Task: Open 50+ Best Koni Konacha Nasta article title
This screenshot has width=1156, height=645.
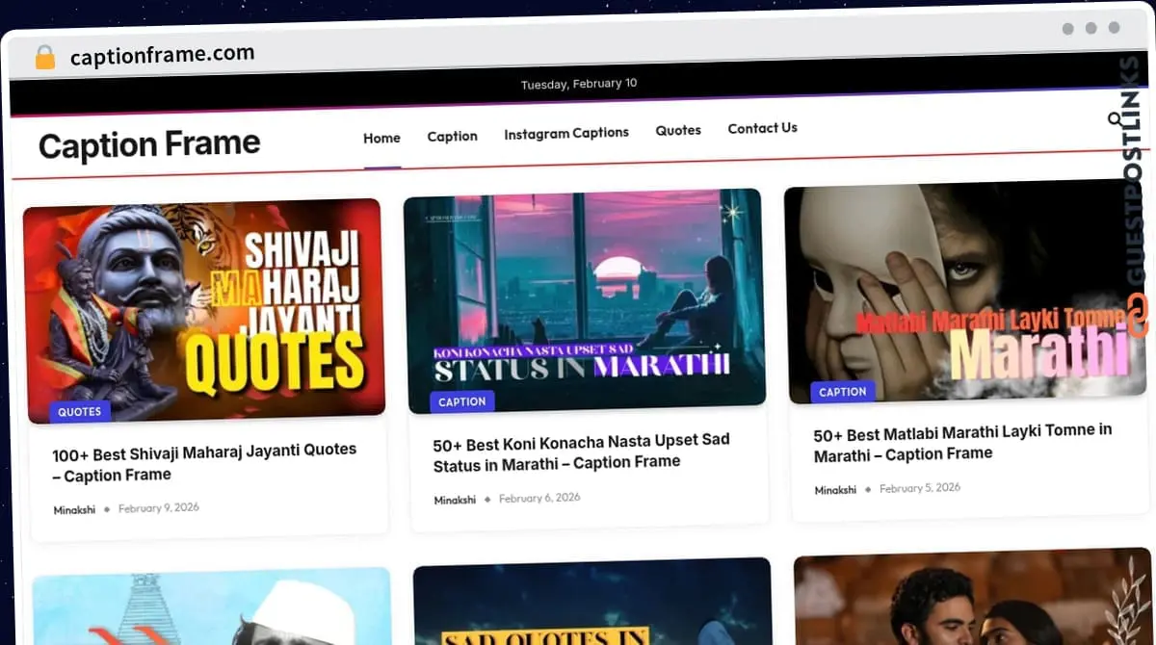Action: pyautogui.click(x=581, y=451)
